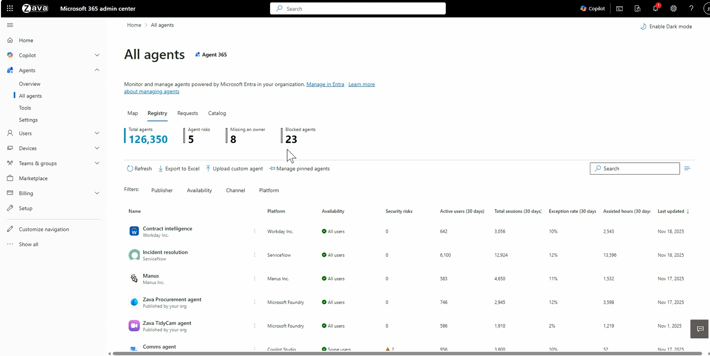Open the app launcher waffle icon
710x356 pixels.
10,9
